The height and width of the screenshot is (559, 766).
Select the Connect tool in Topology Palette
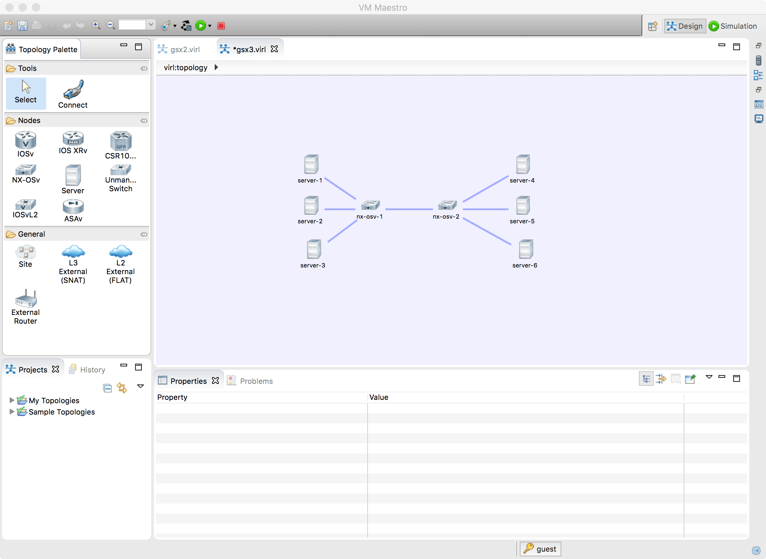[x=73, y=92]
